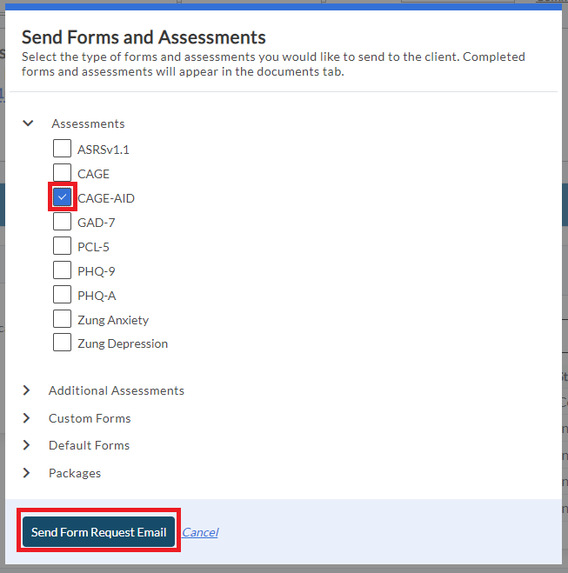
Task: Select the PCL-5 checkbox
Action: 63,246
